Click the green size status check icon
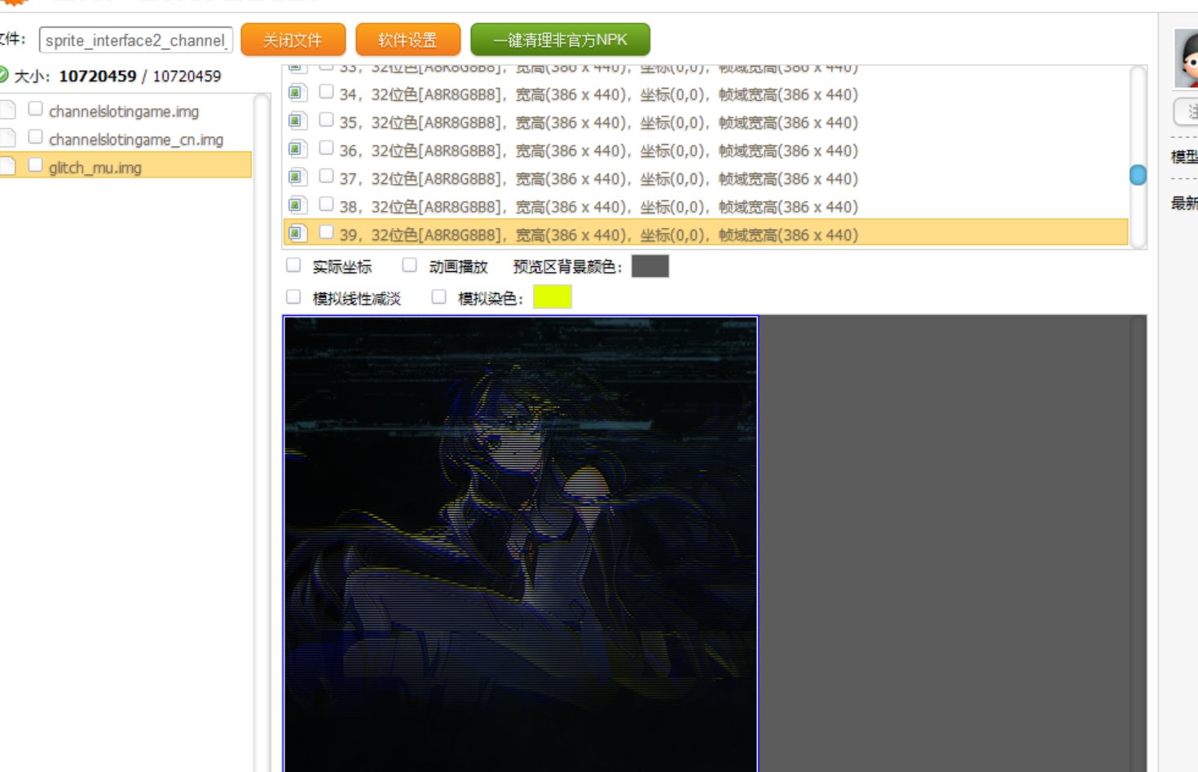The image size is (1198, 772). click(x=3, y=75)
